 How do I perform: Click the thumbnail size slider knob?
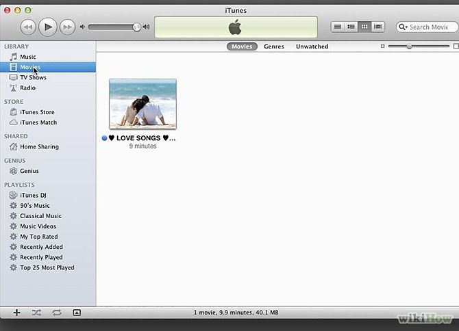(409, 46)
